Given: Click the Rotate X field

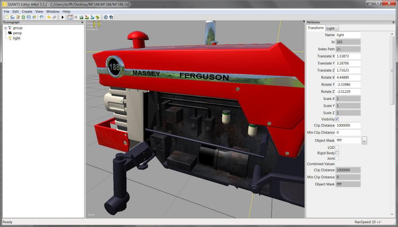Looking at the screenshot, I should [x=348, y=77].
